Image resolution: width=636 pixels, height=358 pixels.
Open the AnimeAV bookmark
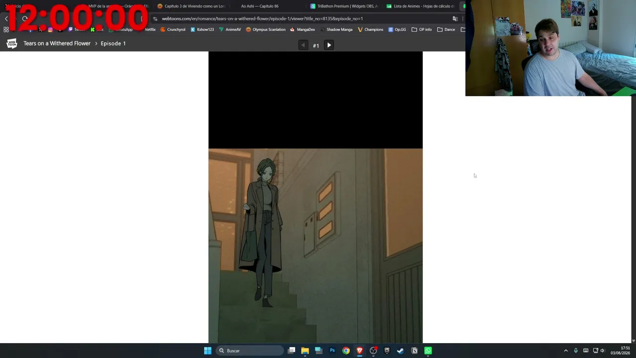tap(230, 30)
